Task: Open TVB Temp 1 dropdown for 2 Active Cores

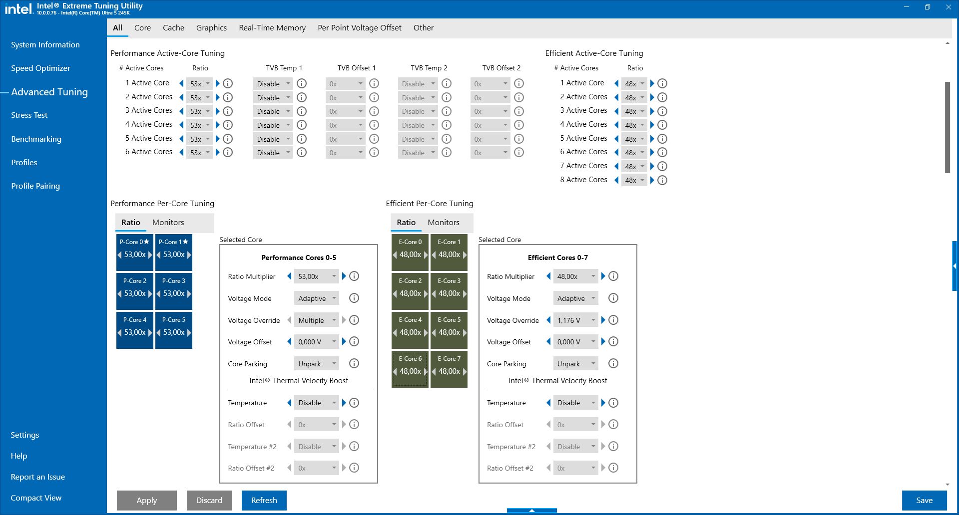Action: coord(273,97)
